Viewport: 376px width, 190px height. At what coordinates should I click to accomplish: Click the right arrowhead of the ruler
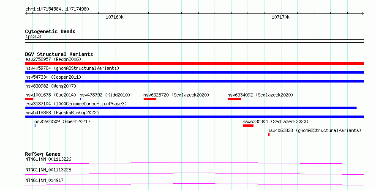(x=363, y=14)
